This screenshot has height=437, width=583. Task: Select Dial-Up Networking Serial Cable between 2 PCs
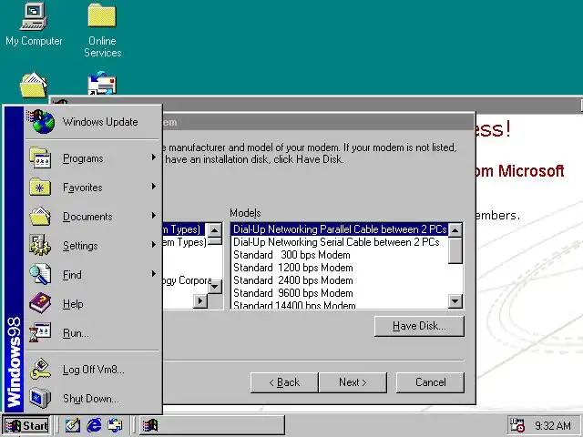[x=340, y=242]
